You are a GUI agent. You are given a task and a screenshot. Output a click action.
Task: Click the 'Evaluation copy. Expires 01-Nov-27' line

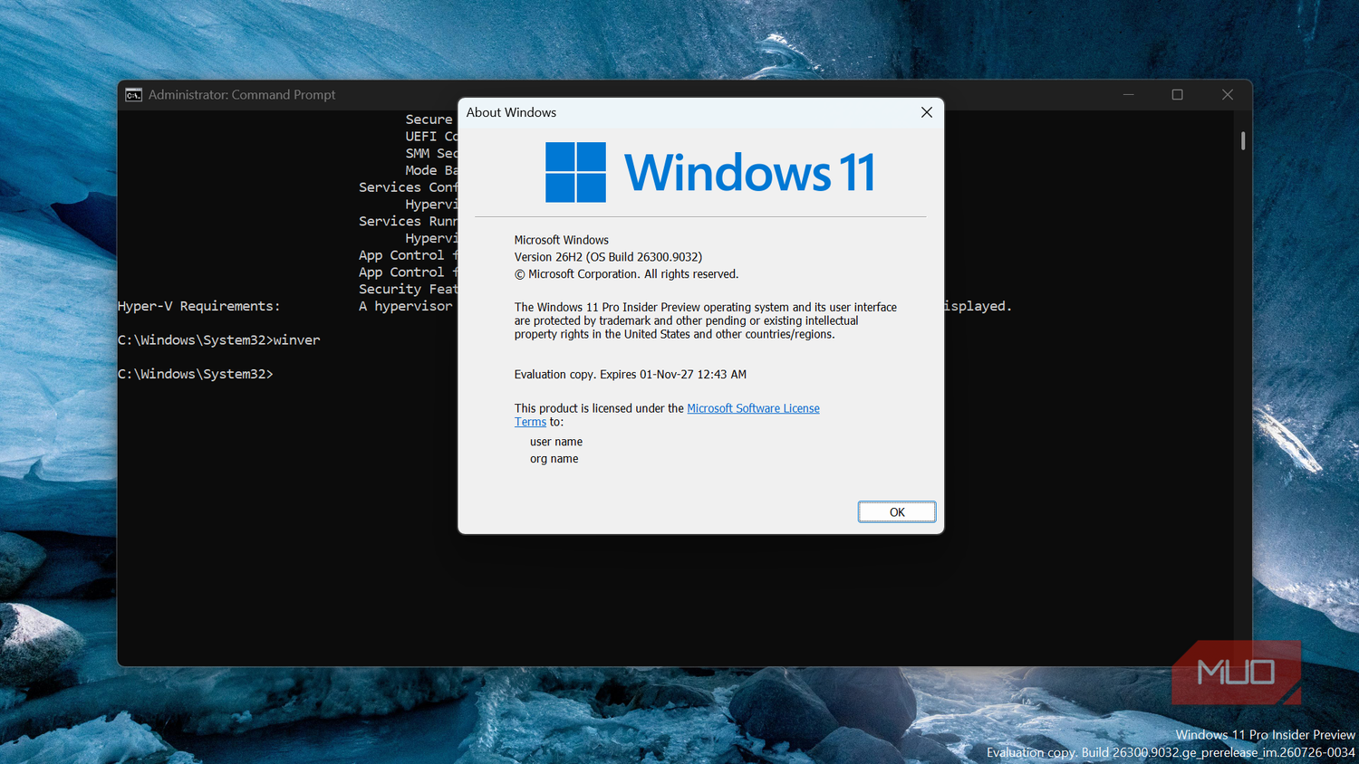pos(631,374)
